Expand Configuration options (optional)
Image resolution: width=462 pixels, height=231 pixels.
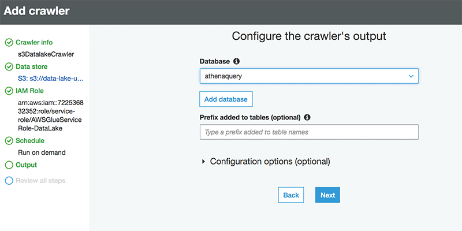coord(266,162)
